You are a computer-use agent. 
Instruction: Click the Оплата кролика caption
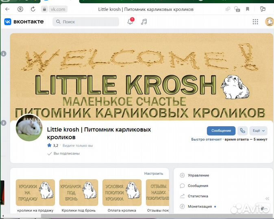click(122, 210)
